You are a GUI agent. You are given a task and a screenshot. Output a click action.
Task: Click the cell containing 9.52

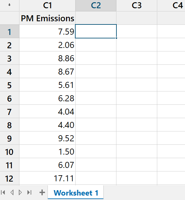[x=48, y=138]
